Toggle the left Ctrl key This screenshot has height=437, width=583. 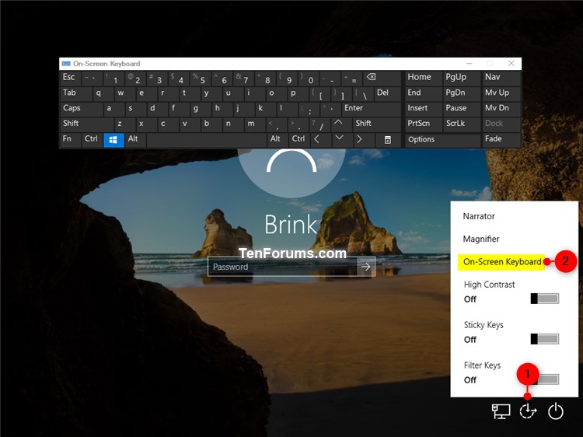[x=92, y=140]
